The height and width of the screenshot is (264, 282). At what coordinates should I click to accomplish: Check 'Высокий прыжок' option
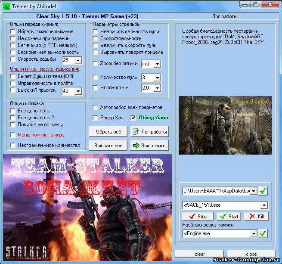[13, 90]
